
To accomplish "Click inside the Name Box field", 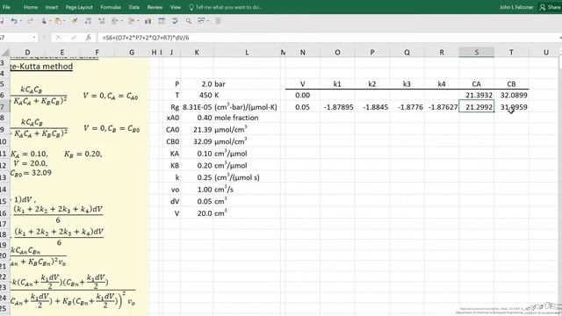I will pos(15,37).
